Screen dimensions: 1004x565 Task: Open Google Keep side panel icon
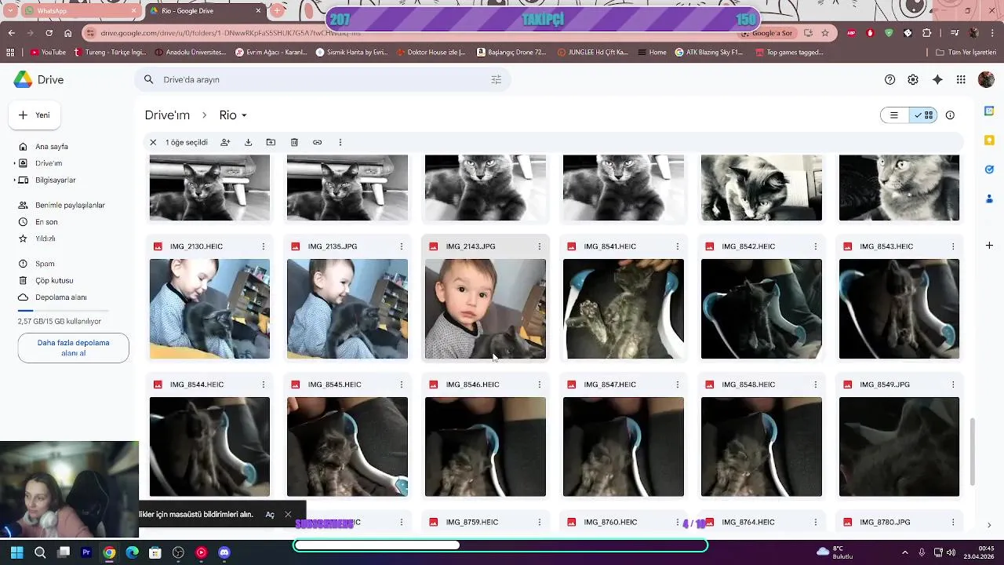pos(989,140)
